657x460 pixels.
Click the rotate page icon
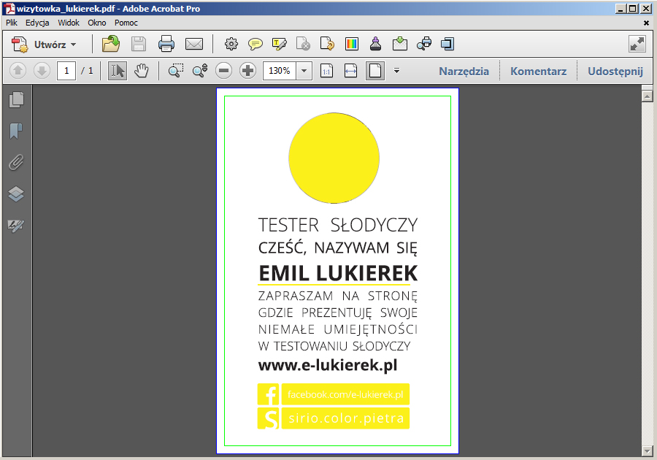[327, 44]
